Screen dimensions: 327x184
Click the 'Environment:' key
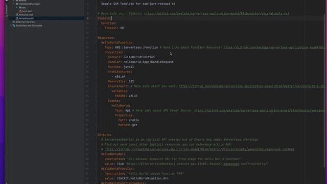tap(118, 86)
